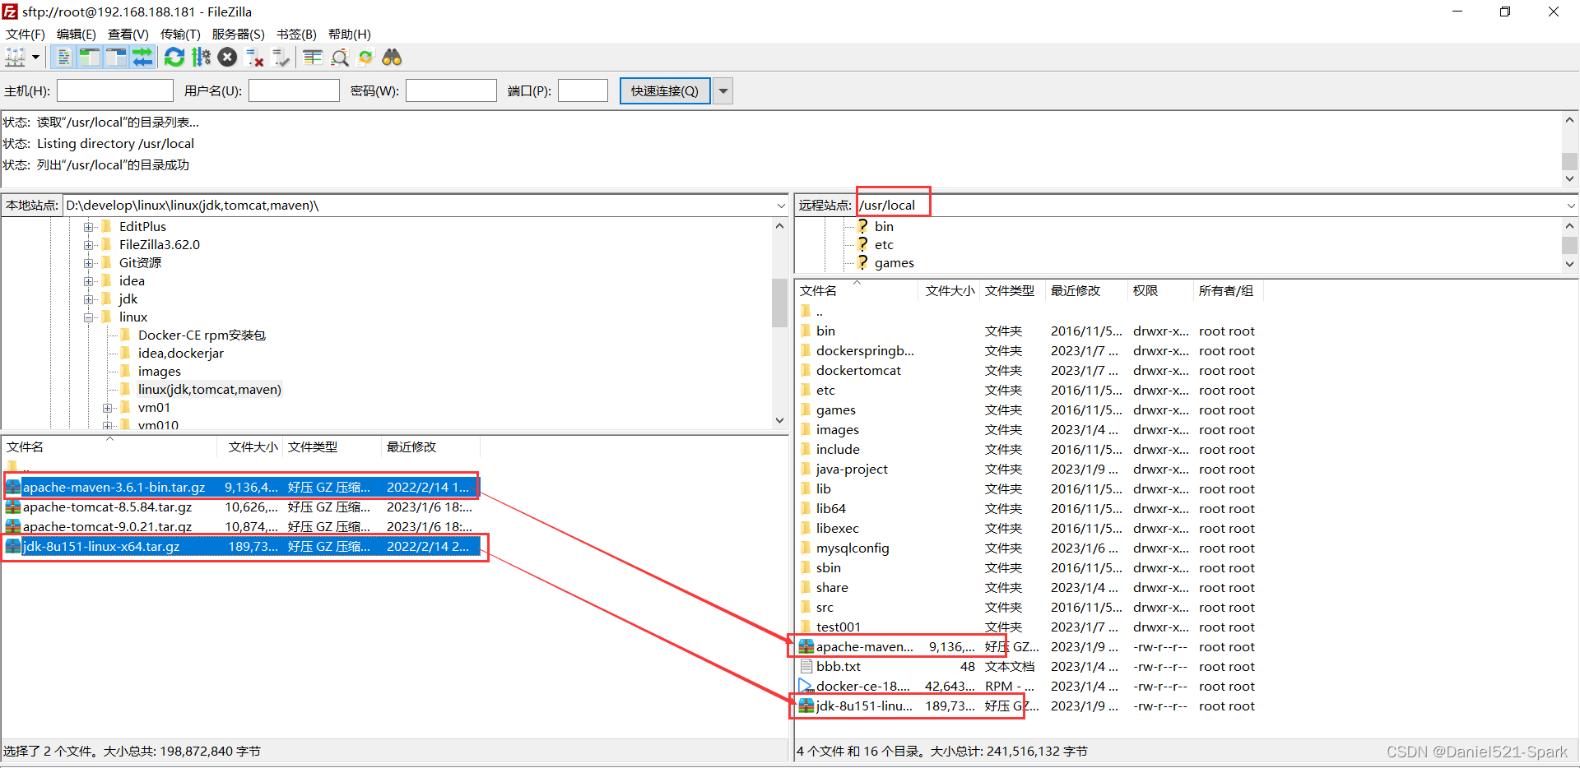Expand the EditPlus folder node
Viewport: 1580px width, 768px height.
tap(89, 227)
